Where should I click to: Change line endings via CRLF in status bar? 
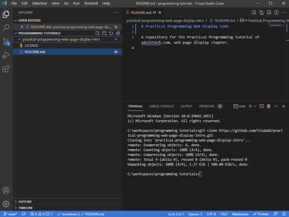click(x=224, y=214)
